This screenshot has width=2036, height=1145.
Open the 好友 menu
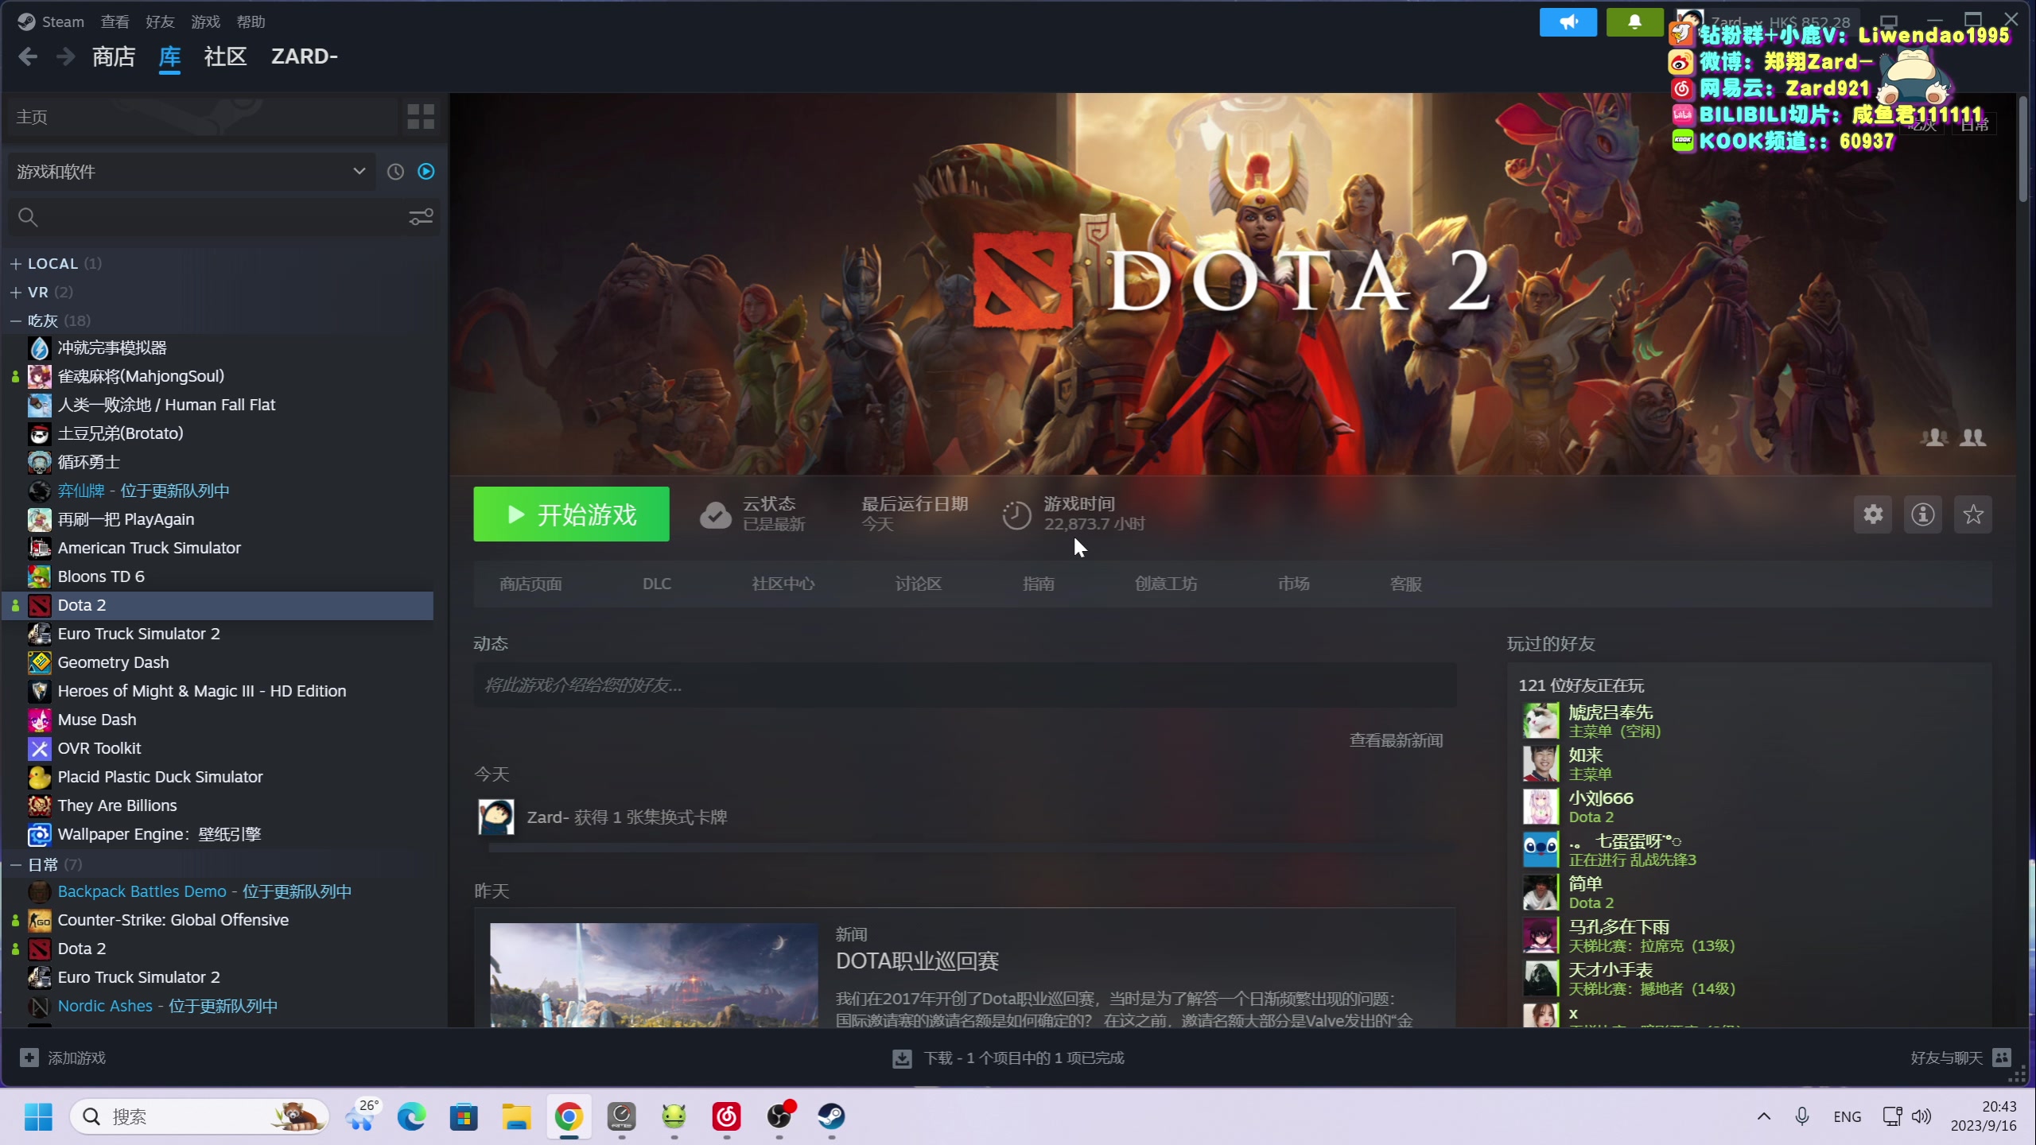(159, 22)
